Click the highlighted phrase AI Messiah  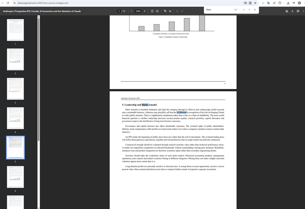pyautogui.click(x=181, y=112)
